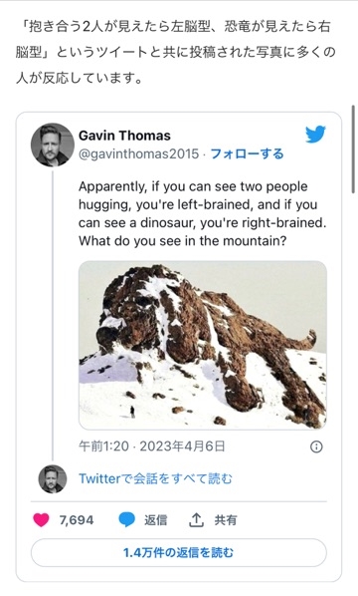Click the 午前1:20 · 2023年4月6日 timestamp
The width and height of the screenshot is (358, 596).
[152, 447]
